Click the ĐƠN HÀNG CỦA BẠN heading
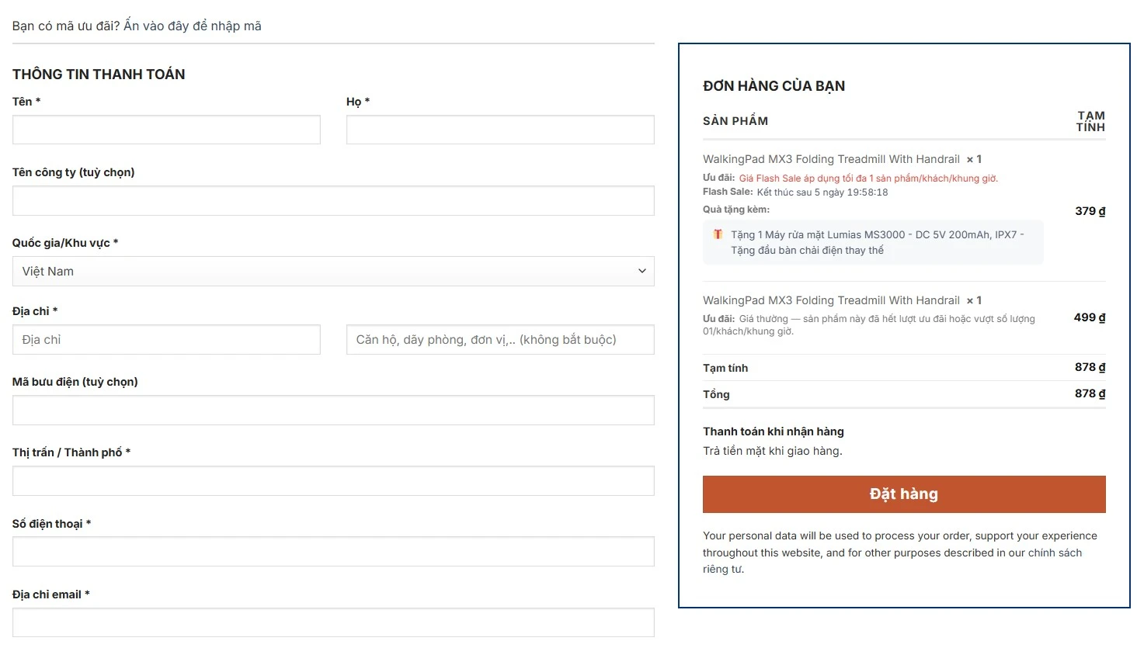The width and height of the screenshot is (1137, 648). tap(774, 86)
